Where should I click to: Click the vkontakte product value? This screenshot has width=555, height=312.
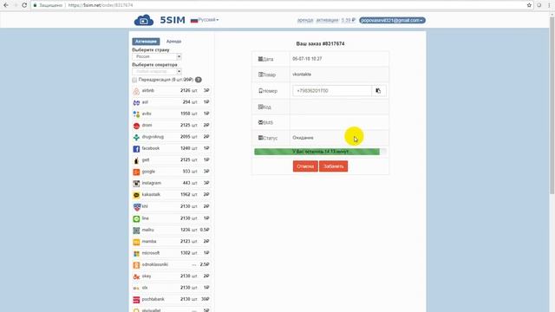[x=302, y=75]
